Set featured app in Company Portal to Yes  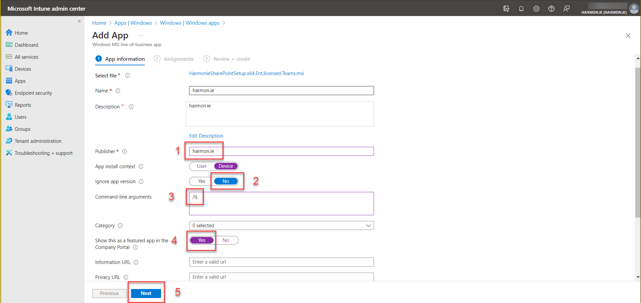click(202, 240)
